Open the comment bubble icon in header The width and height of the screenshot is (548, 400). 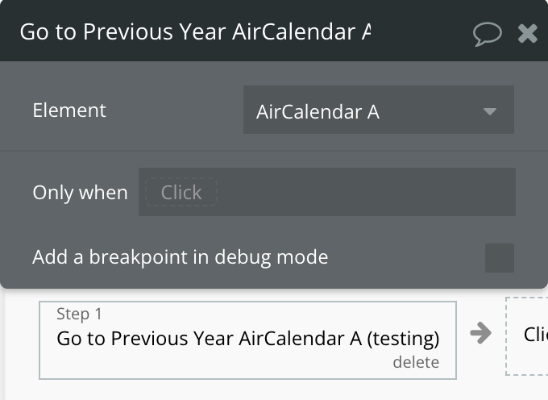point(488,34)
